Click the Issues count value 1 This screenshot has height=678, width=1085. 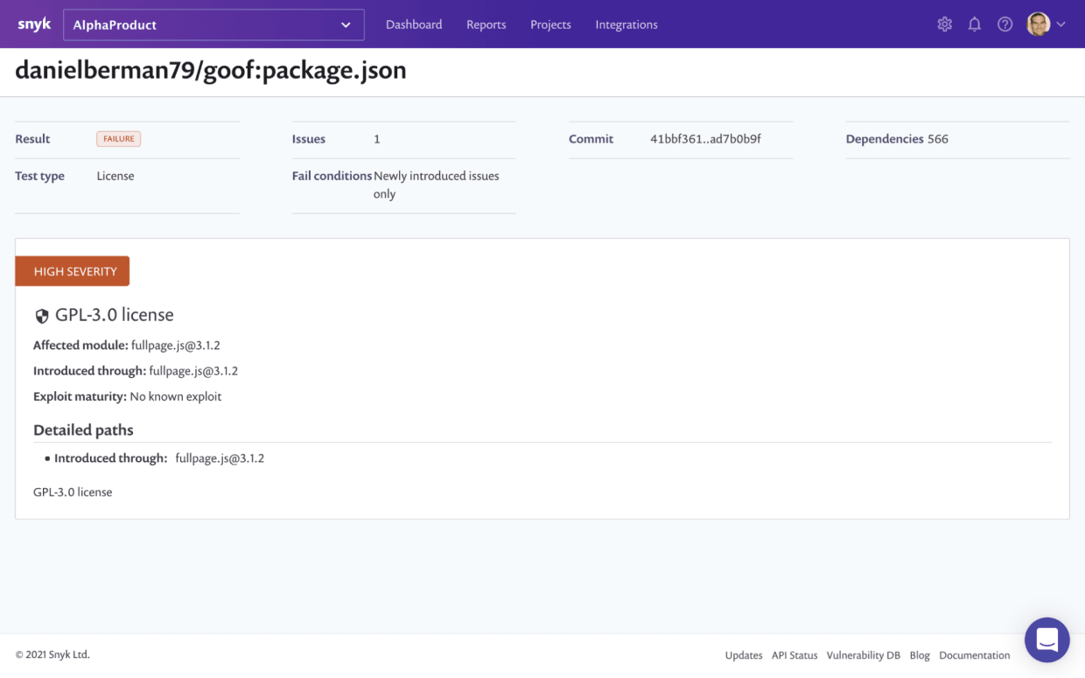[x=376, y=139]
